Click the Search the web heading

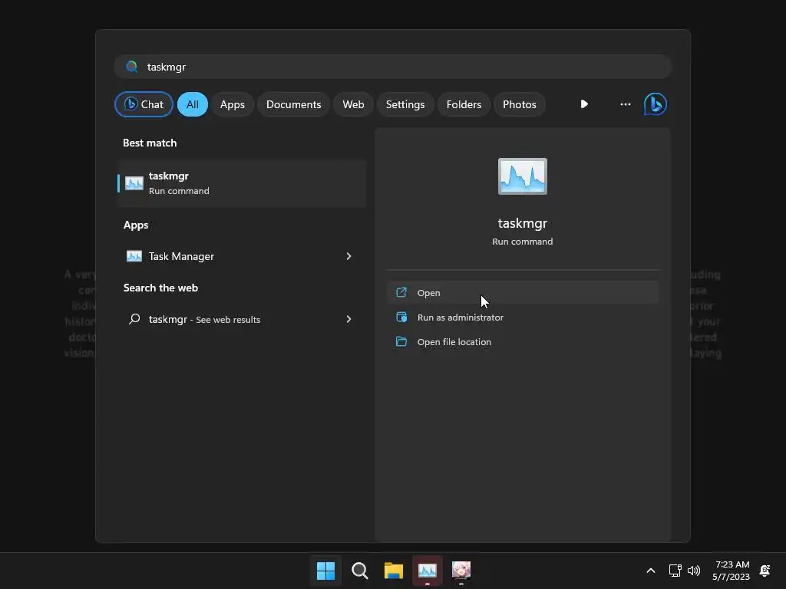pos(161,288)
